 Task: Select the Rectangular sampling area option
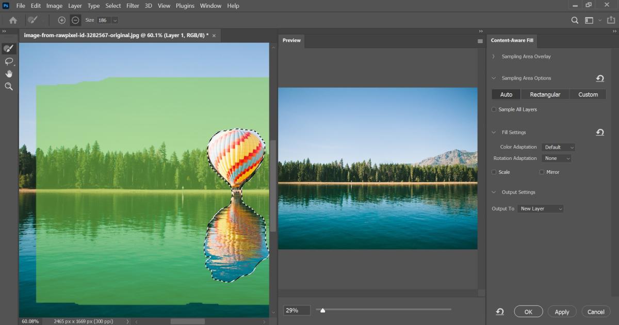pos(545,94)
